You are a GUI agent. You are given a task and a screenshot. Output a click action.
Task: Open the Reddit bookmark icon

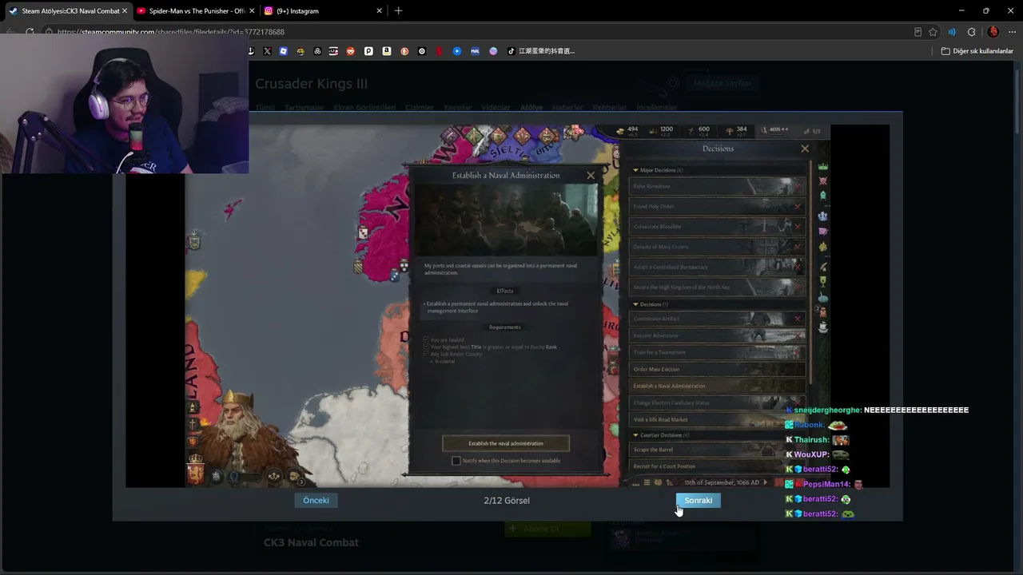(x=351, y=51)
